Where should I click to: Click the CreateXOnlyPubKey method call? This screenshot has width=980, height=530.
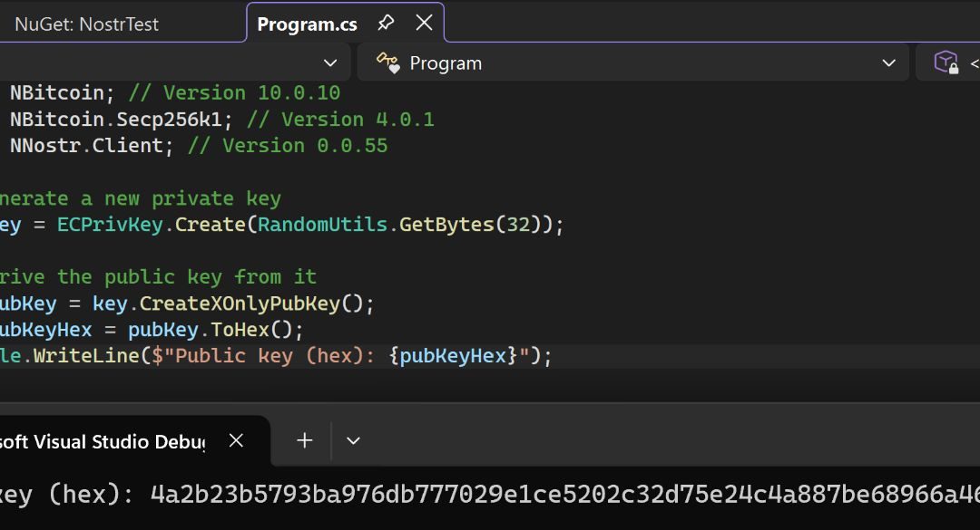tap(240, 304)
